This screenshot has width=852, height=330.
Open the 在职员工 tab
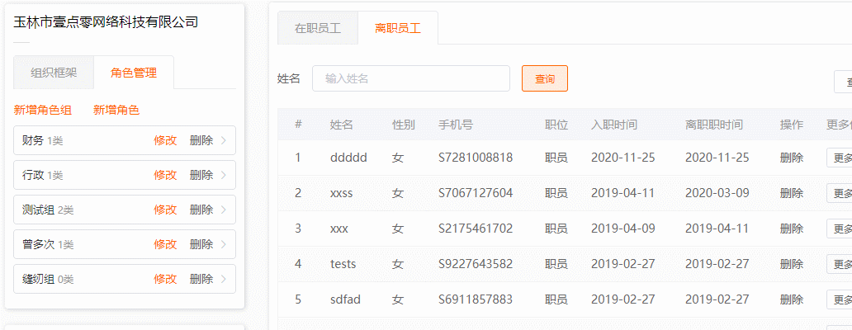tap(318, 28)
